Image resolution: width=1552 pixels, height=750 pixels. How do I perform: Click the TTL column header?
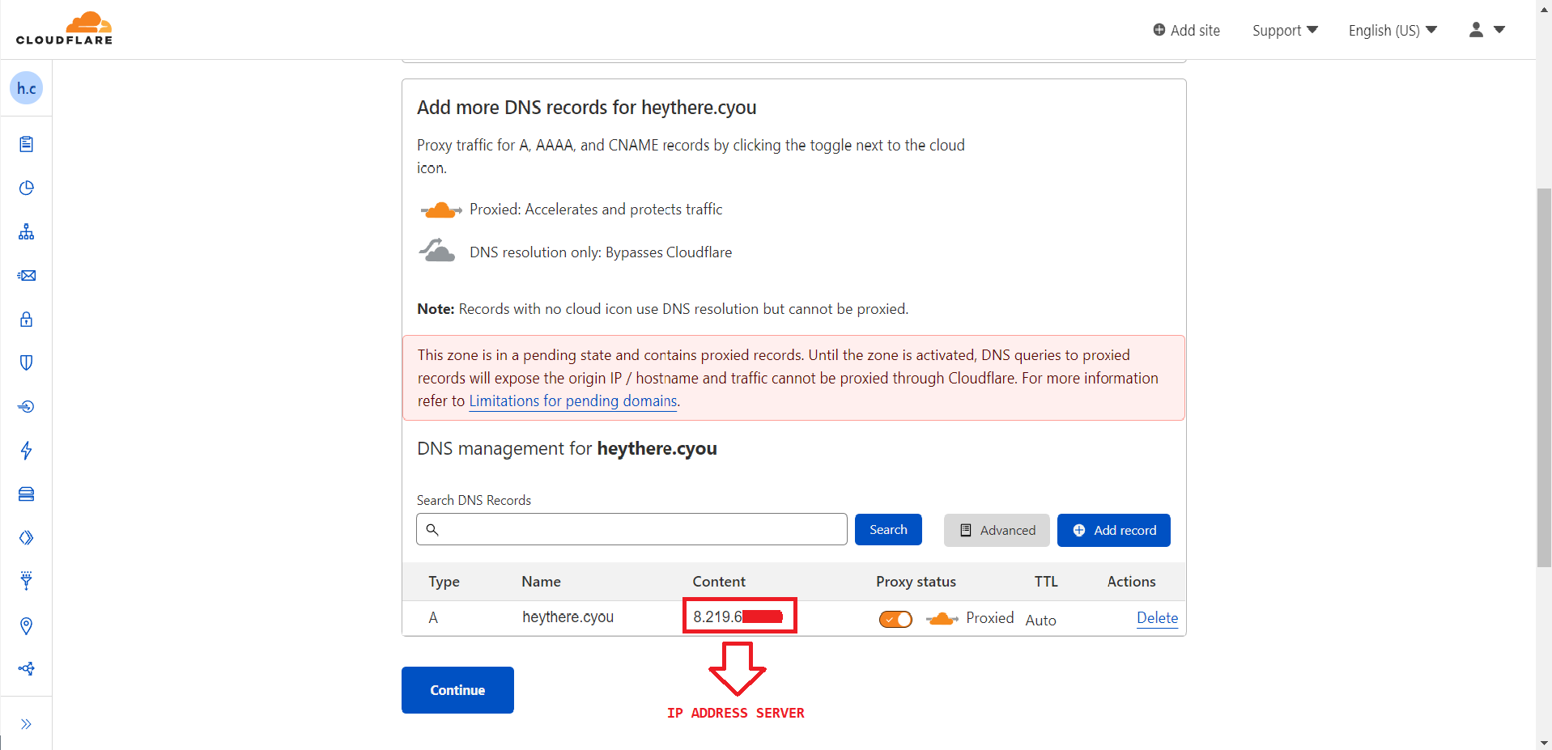coord(1046,582)
